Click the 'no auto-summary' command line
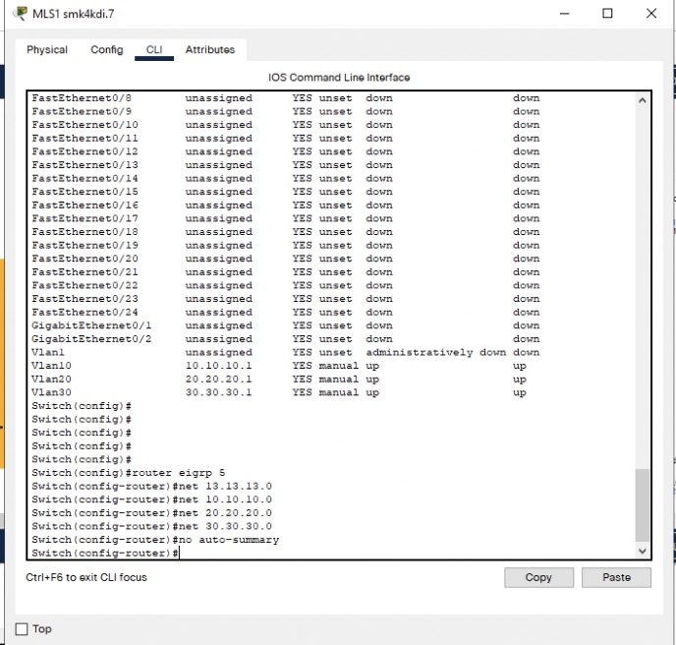Screen dimensions: 676x645 coord(155,540)
